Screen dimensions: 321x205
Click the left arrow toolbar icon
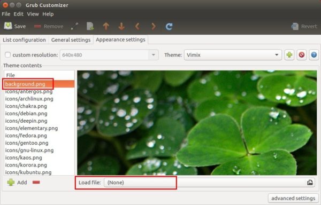coord(137,26)
